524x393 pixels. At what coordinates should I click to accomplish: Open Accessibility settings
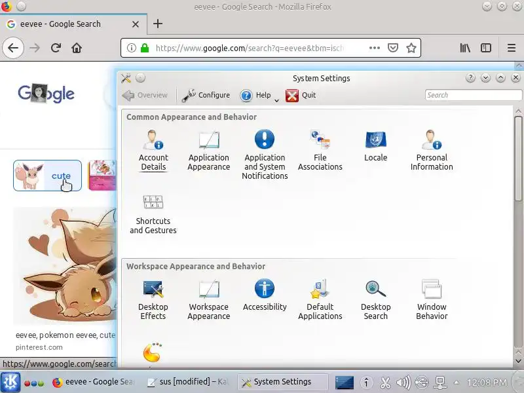coord(265,295)
